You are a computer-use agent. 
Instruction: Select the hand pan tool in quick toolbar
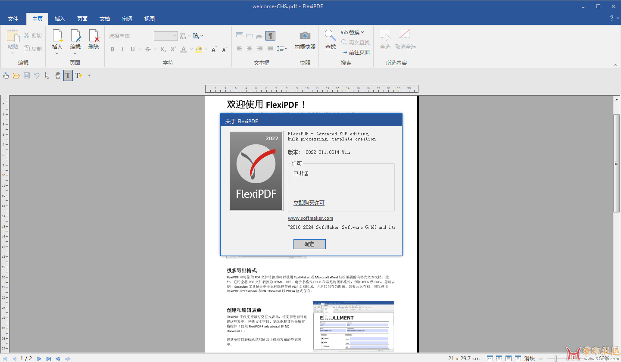tap(58, 76)
